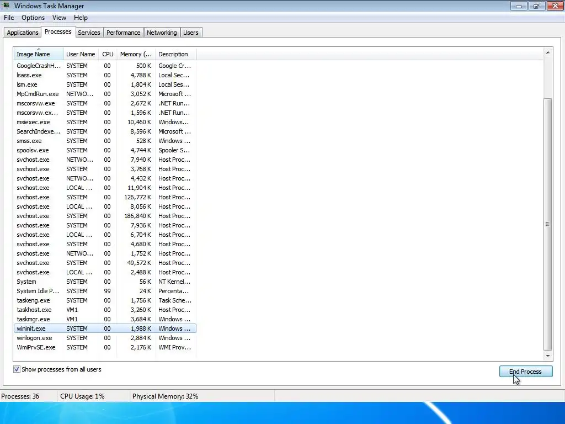Select the smss.exe process

[x=105, y=141]
